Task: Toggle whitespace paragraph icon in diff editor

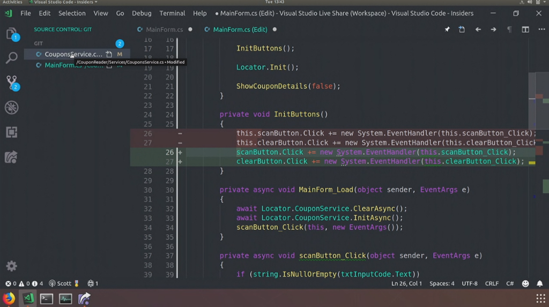Action: 509,29
